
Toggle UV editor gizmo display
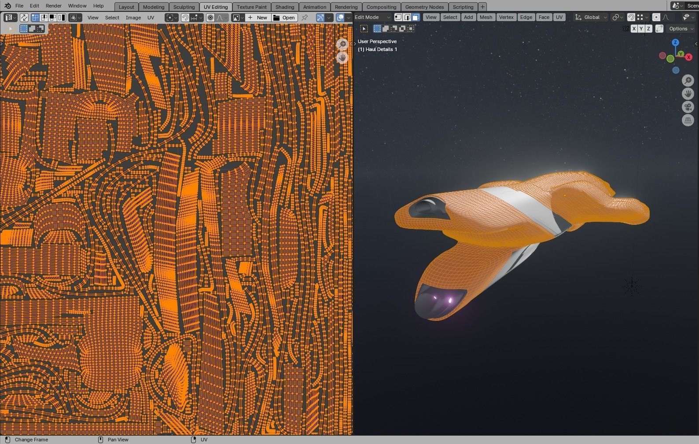coord(320,18)
